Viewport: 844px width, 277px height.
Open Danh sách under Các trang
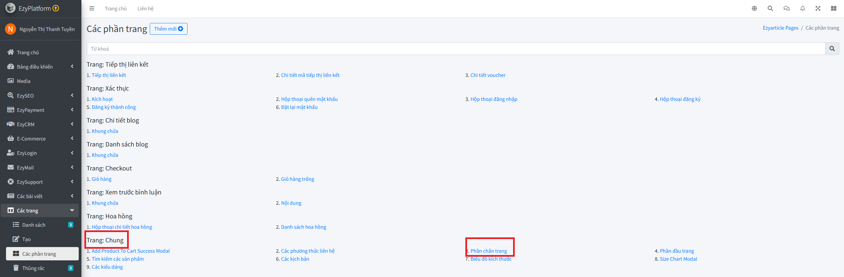pyautogui.click(x=34, y=225)
